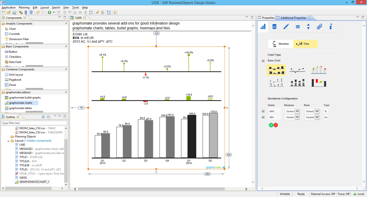Select the graphomate tables component

tap(18, 108)
